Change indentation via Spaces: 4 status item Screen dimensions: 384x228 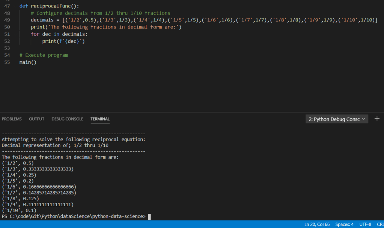344,224
